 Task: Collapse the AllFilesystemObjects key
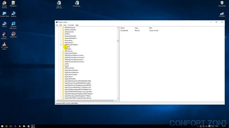coord(61,45)
